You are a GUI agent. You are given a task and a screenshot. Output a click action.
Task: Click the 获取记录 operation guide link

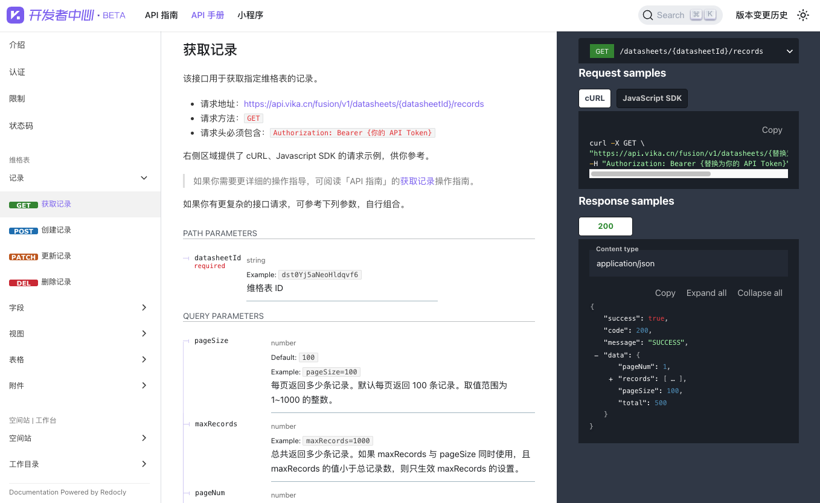(x=417, y=181)
